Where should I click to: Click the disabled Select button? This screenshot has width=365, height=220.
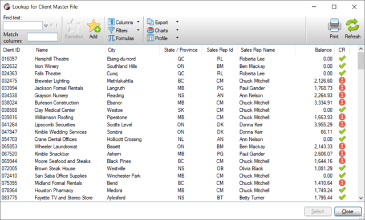(318, 211)
